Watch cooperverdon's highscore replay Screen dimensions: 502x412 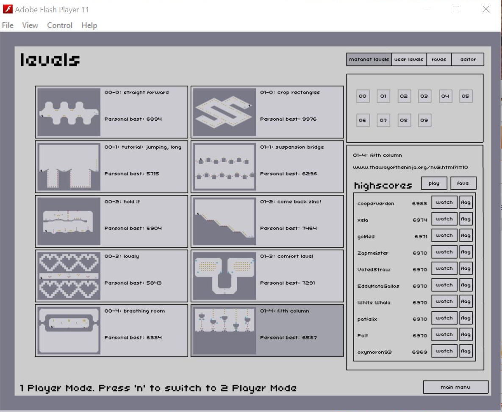(444, 203)
